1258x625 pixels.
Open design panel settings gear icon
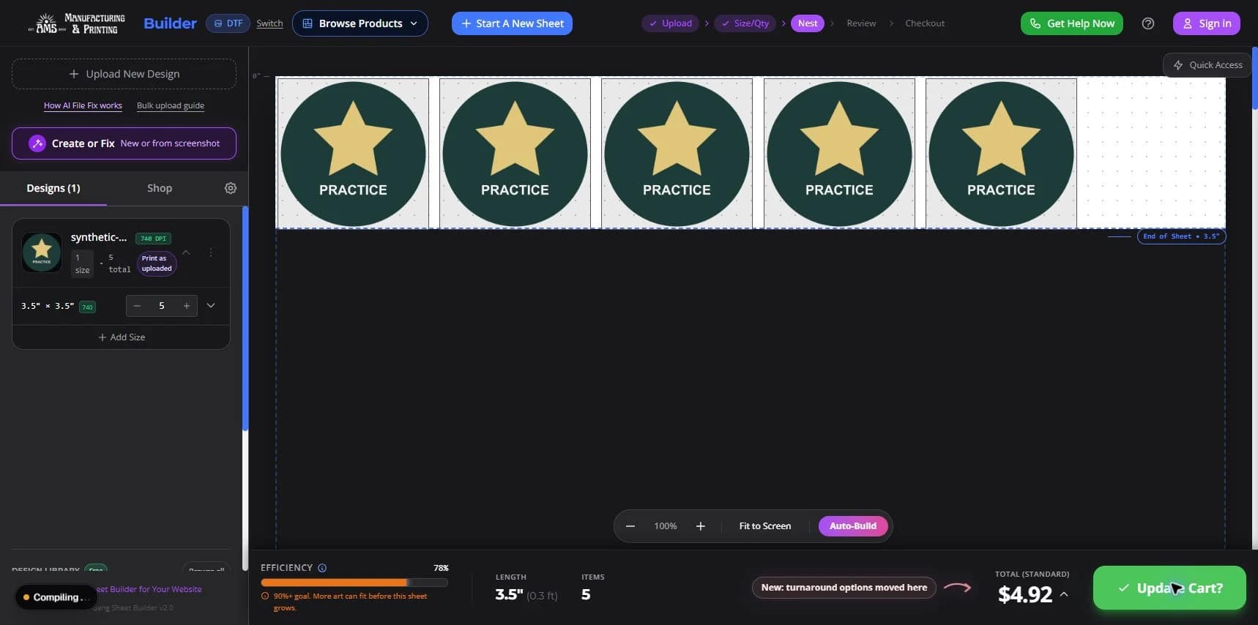(x=231, y=188)
